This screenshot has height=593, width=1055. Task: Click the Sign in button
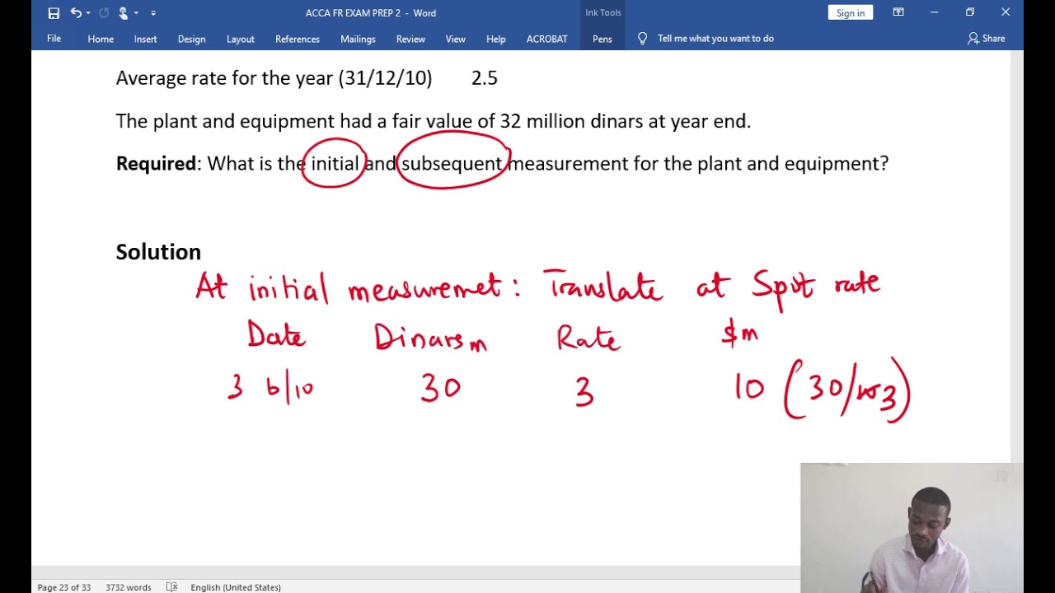(851, 12)
